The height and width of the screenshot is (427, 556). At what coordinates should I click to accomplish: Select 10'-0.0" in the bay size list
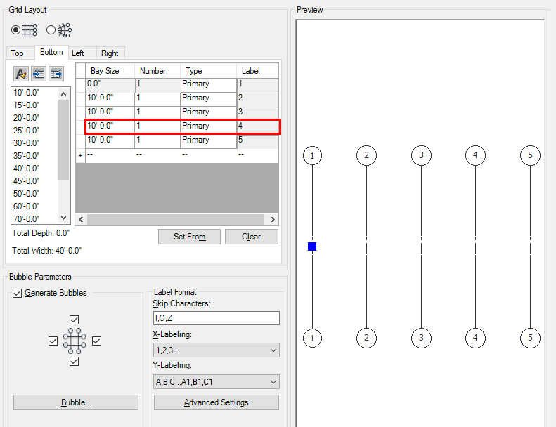[27, 93]
